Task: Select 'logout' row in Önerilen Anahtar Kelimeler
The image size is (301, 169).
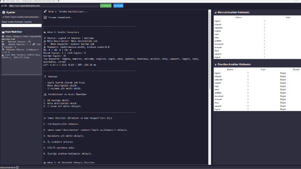Action: pos(257,109)
